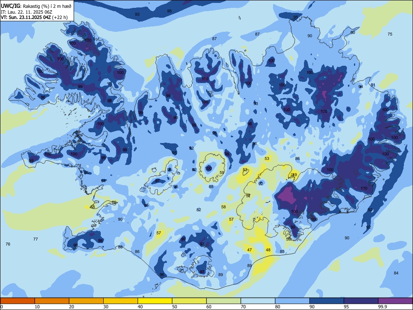Image resolution: width=413 pixels, height=310 pixels.
Task: Click the humidity value '49' on the map
Action: 294,174
